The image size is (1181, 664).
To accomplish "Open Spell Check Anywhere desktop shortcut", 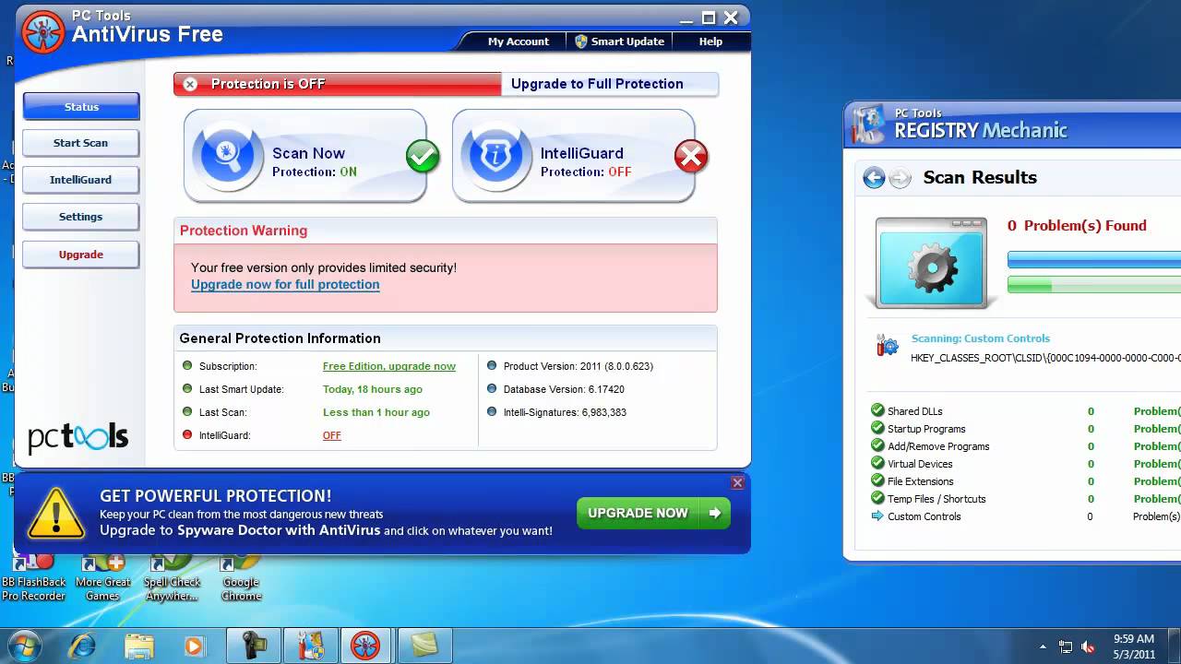I will [172, 577].
